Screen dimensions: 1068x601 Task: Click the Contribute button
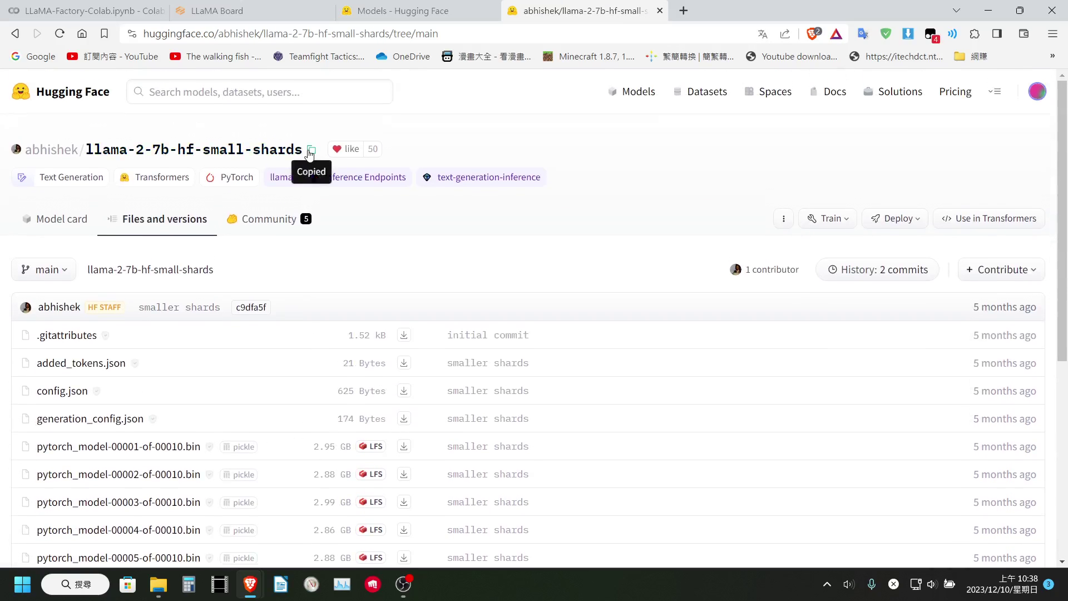tap(1001, 269)
